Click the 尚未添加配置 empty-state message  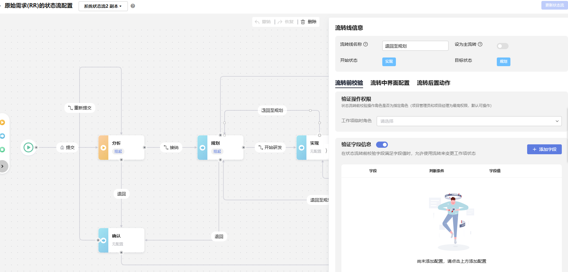452,261
